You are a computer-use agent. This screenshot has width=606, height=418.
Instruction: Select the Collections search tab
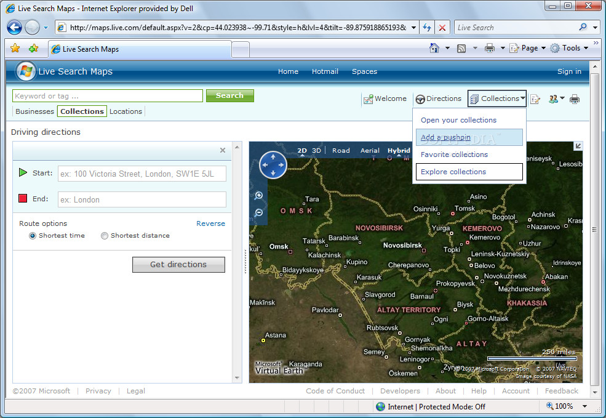tap(82, 111)
